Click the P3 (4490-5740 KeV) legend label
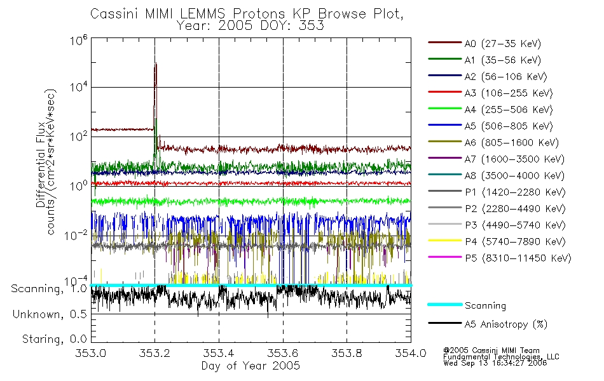Image resolution: width=604 pixels, height=381 pixels. point(515,225)
